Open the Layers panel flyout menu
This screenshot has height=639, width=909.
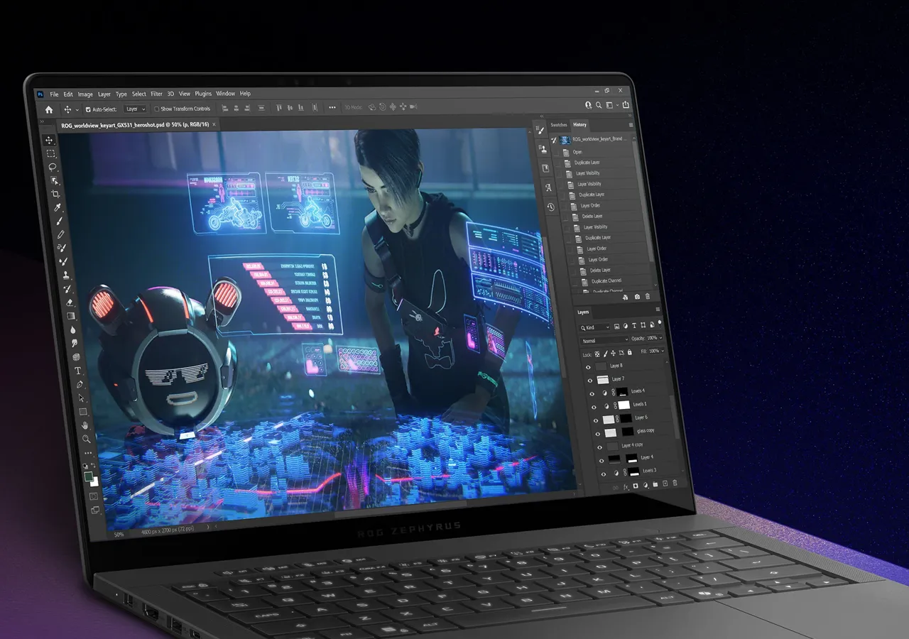pos(658,310)
